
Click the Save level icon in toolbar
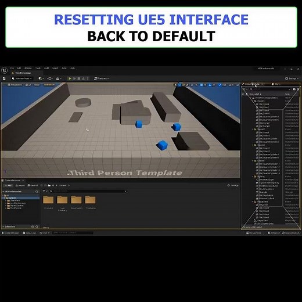[4, 78]
